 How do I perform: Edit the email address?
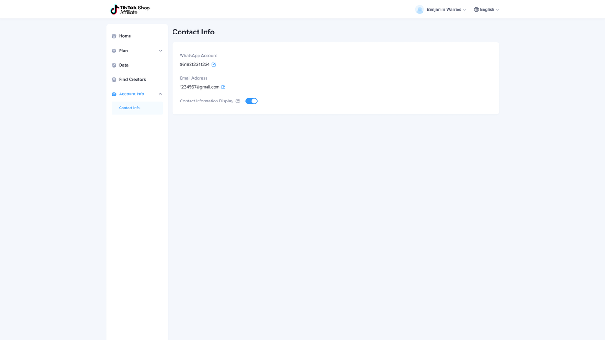coord(224,87)
